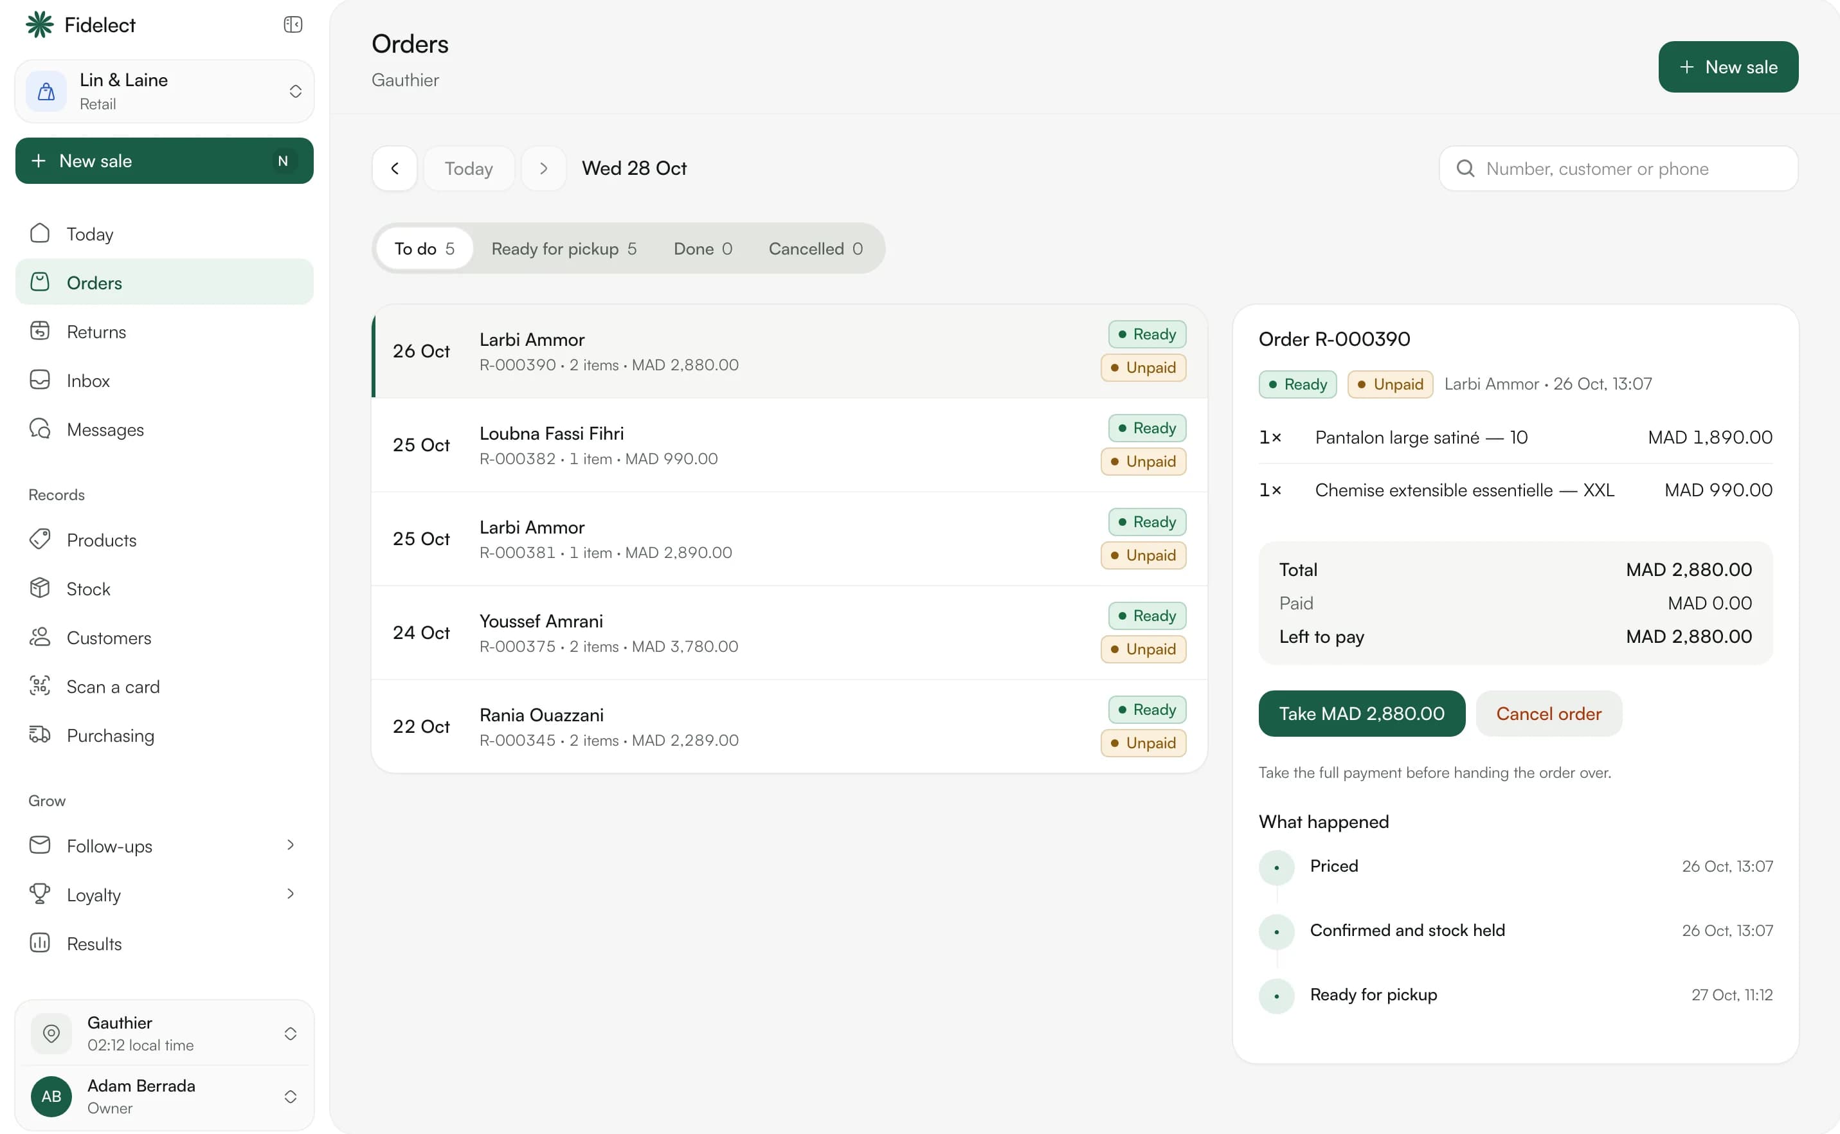The image size is (1840, 1134).
Task: Click the Gauthier location pin icon
Action: coord(51,1034)
